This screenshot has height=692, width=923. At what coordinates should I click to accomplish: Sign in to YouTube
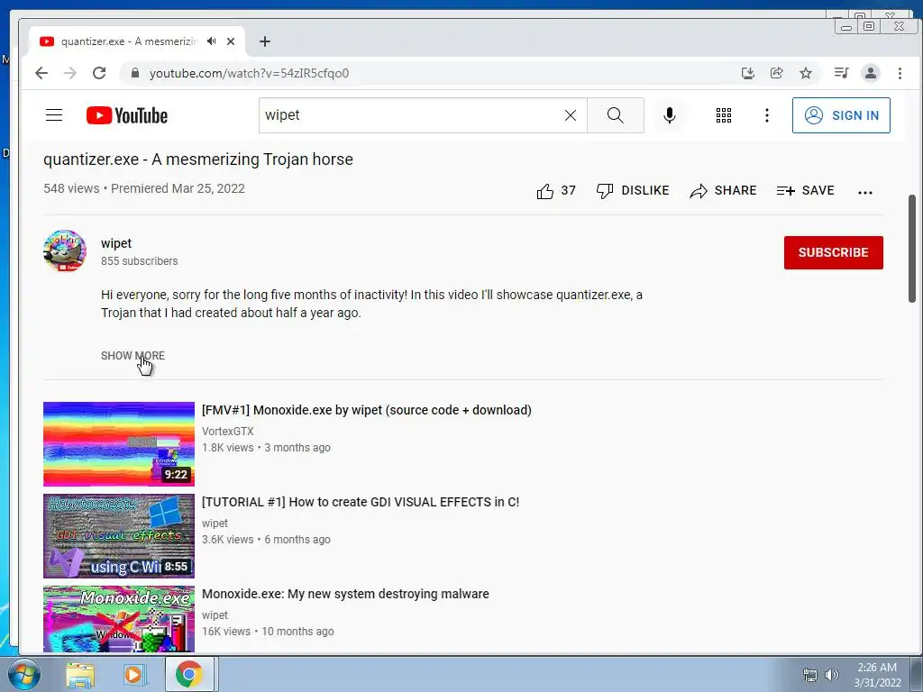coord(841,115)
